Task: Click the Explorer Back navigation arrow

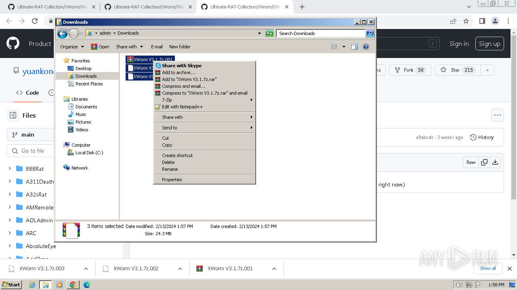Action: tap(62, 33)
